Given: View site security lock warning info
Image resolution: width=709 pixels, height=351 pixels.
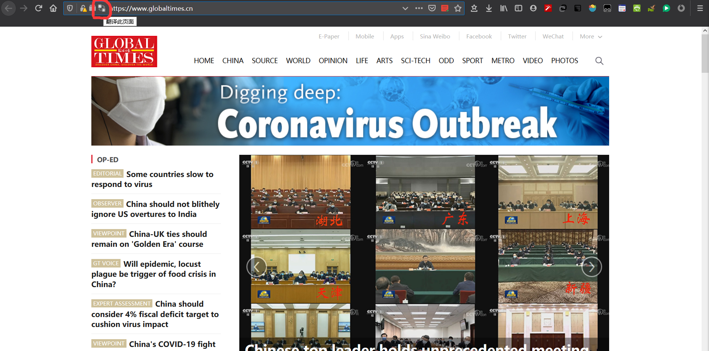Looking at the screenshot, I should click(x=83, y=8).
